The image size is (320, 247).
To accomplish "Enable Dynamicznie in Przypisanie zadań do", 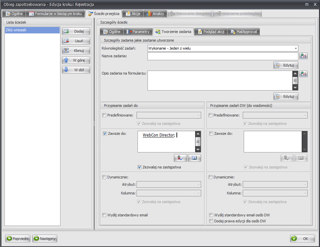I will (104, 177).
